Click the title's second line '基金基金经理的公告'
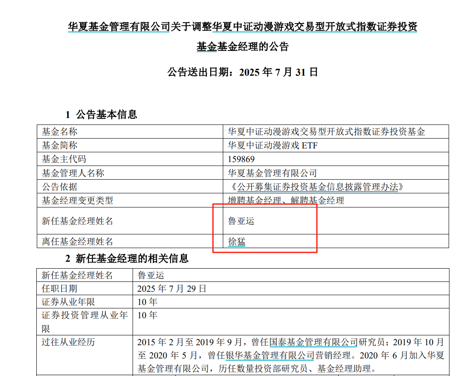The width and height of the screenshot is (467, 376). pyautogui.click(x=243, y=47)
